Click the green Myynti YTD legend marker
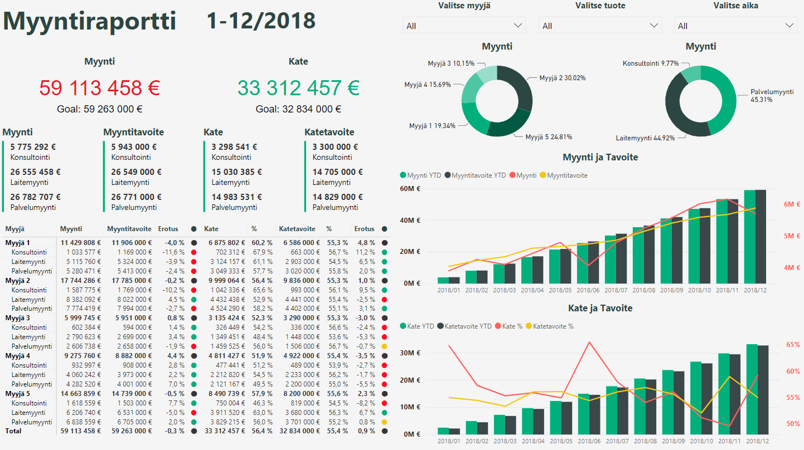The width and height of the screenshot is (804, 450). (x=403, y=175)
